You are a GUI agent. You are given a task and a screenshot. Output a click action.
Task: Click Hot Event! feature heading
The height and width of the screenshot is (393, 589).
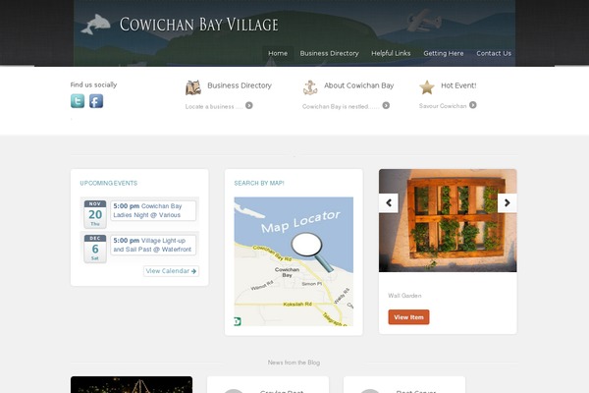[x=458, y=85]
